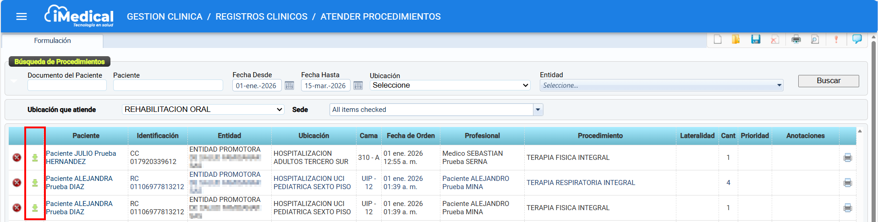This screenshot has width=878, height=222.
Task: Open the yellow folder icon in toolbar
Action: click(736, 40)
